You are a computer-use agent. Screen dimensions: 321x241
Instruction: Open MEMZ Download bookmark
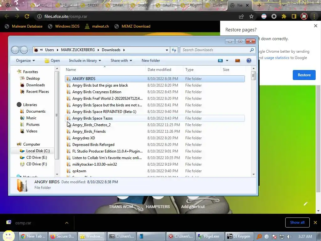[133, 26]
